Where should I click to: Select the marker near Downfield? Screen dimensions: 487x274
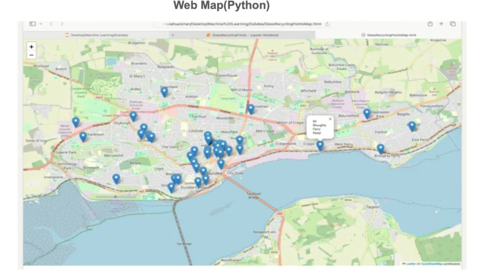coord(164,92)
